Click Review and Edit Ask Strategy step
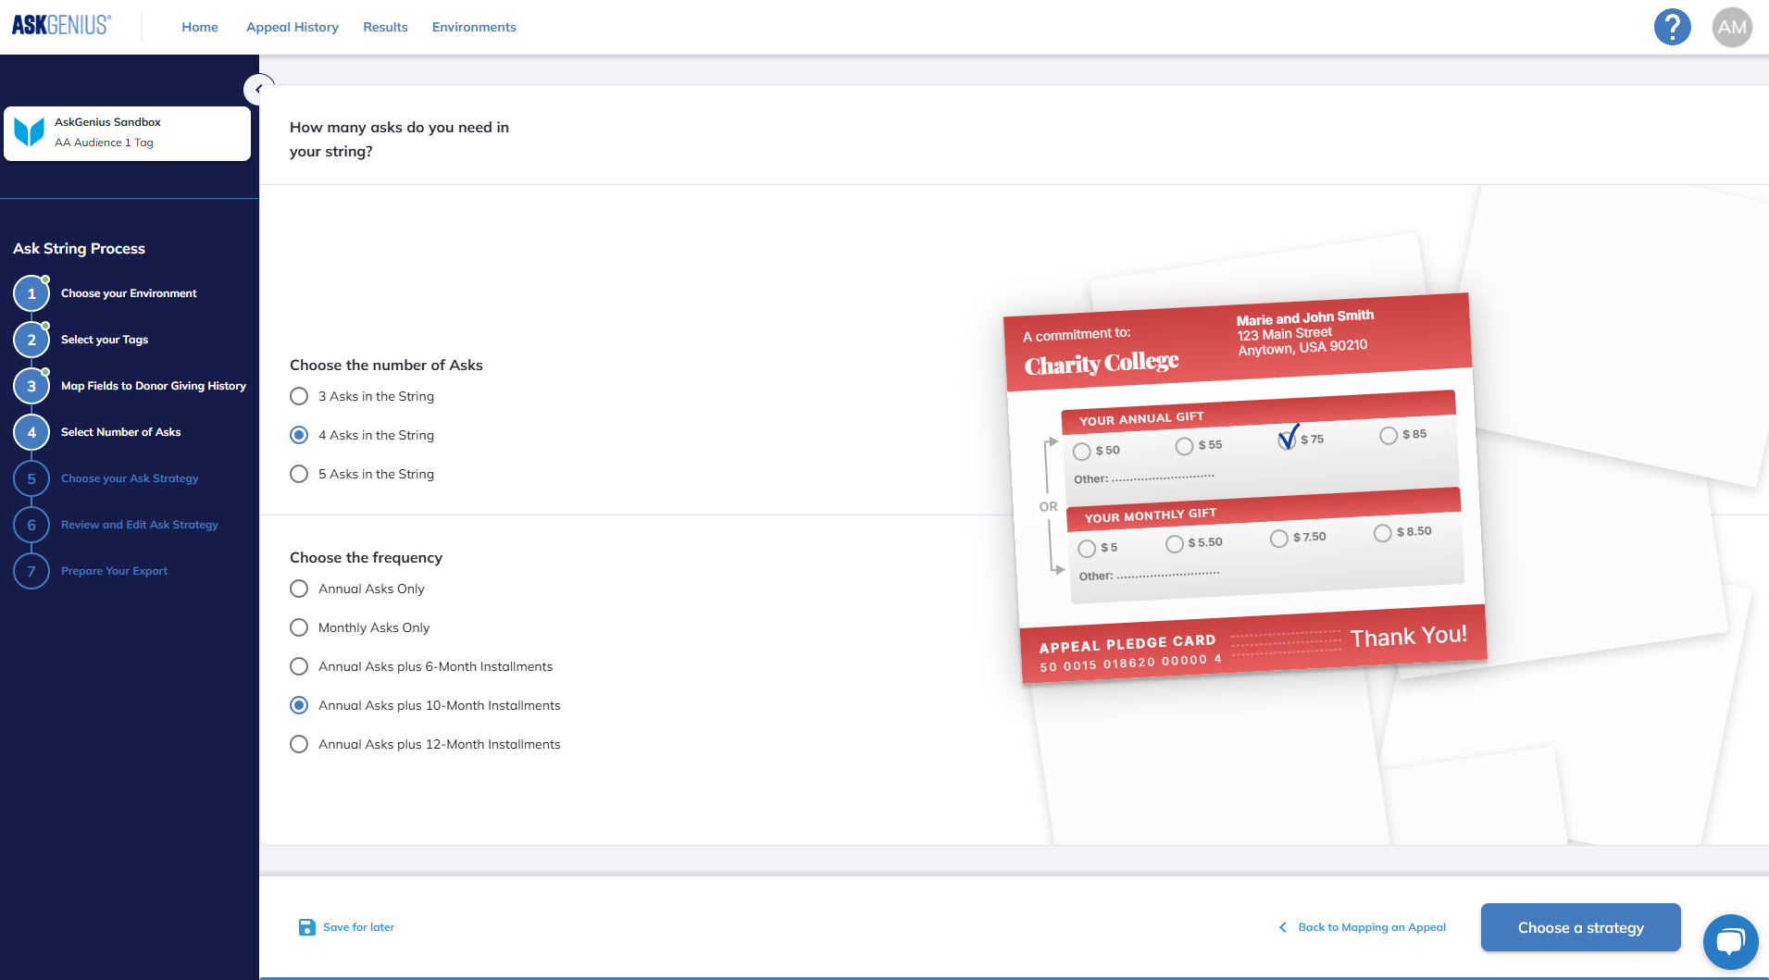Screen dimensions: 1769x980 140,525
